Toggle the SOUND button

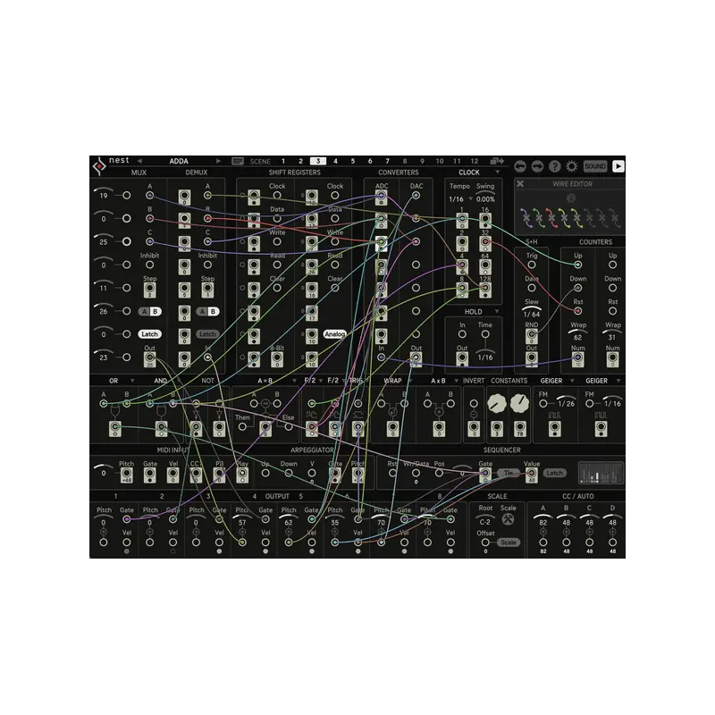pos(595,166)
